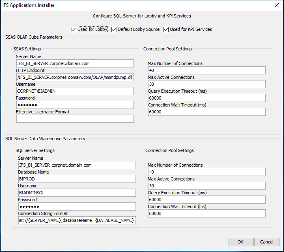Edit the Connection String Format field
The height and width of the screenshot is (252, 284).
[x=77, y=220]
